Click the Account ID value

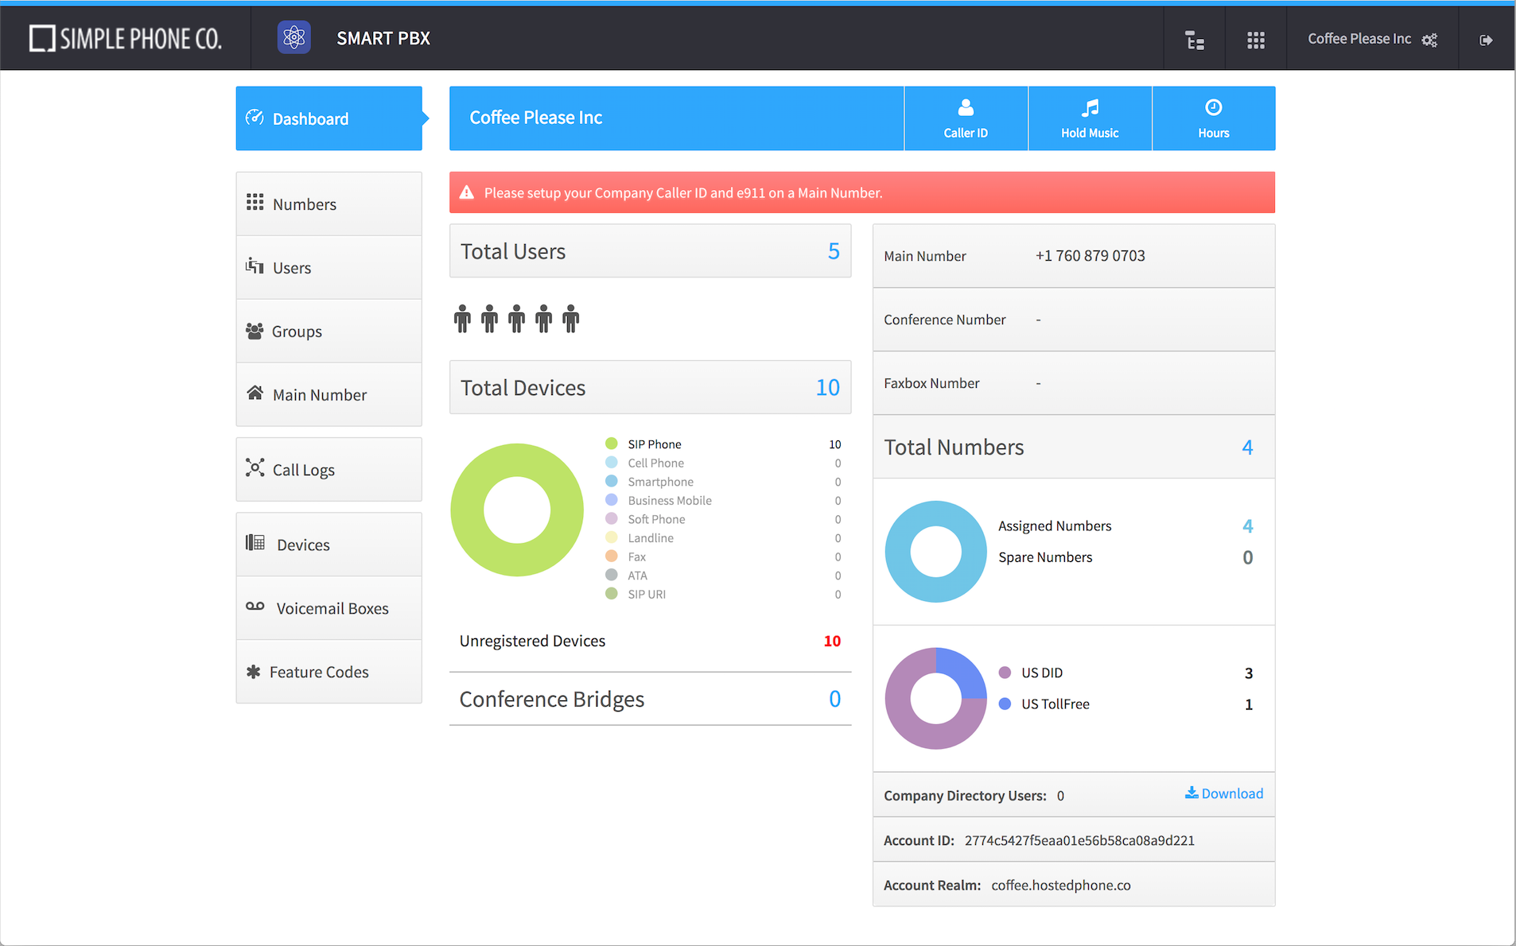coord(1079,840)
